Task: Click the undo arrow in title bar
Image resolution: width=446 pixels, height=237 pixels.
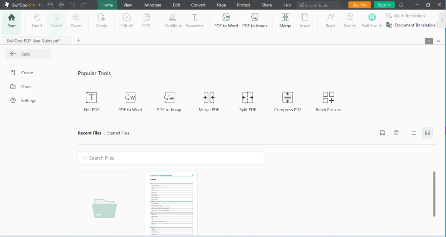Action: (x=73, y=5)
